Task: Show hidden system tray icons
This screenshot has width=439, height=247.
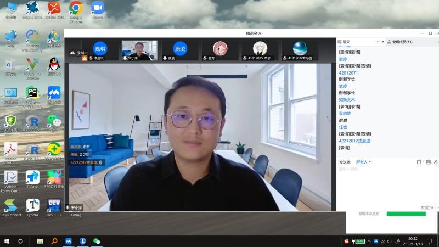Action: [x=368, y=241]
